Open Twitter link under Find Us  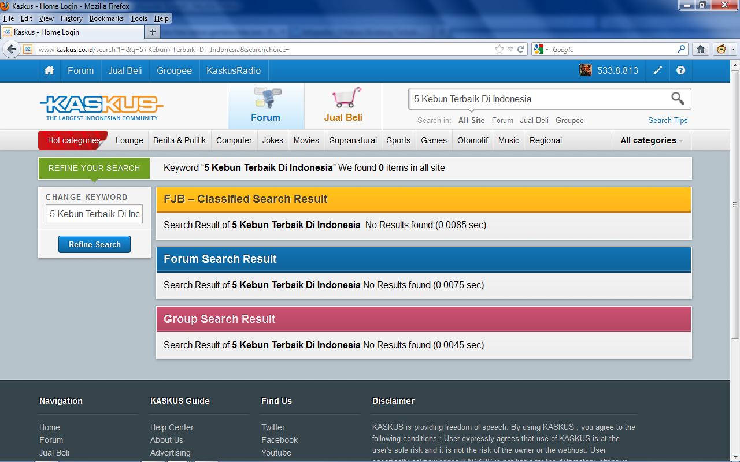[273, 427]
